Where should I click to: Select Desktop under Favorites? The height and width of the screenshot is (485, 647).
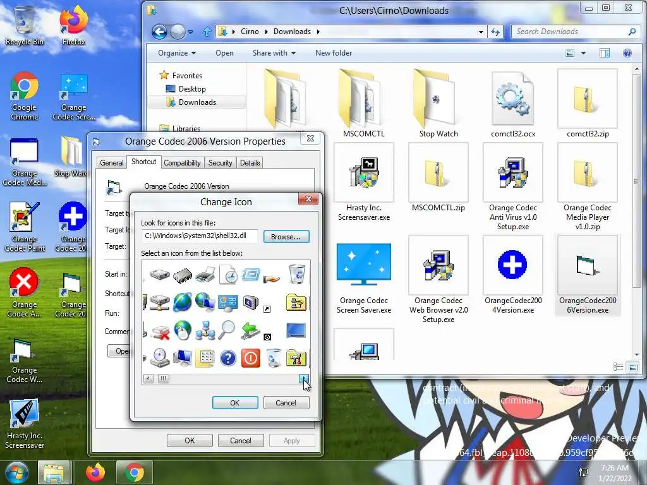point(192,88)
